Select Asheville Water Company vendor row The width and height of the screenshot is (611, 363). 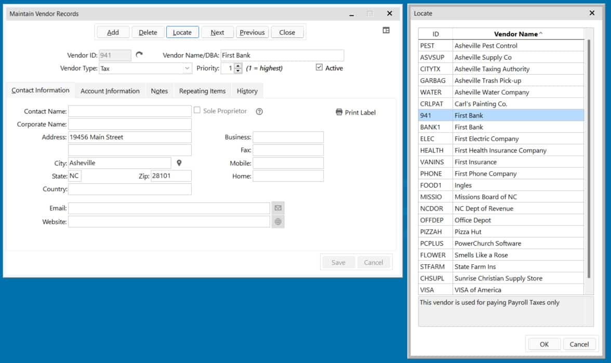click(501, 92)
